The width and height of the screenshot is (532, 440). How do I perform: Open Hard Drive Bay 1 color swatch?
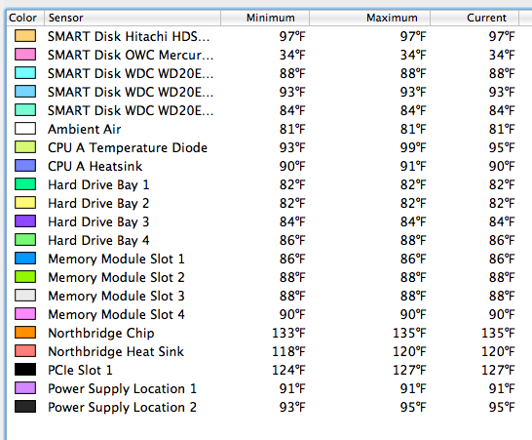[25, 184]
